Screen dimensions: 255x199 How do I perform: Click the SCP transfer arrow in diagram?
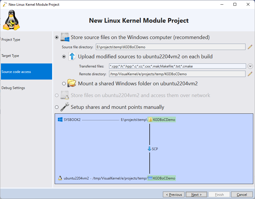(x=149, y=149)
